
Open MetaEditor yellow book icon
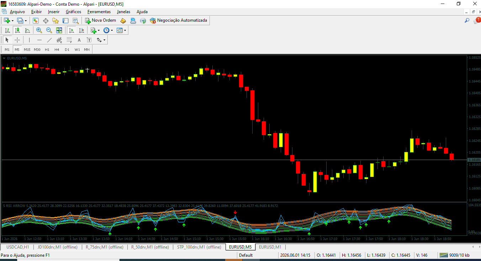pos(123,21)
